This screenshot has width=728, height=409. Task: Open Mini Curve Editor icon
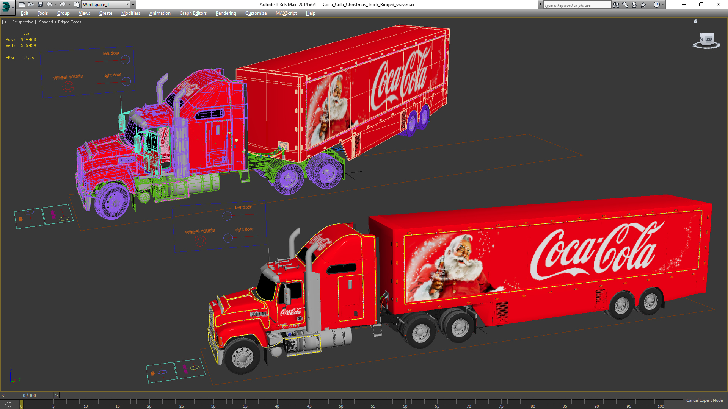(x=8, y=404)
